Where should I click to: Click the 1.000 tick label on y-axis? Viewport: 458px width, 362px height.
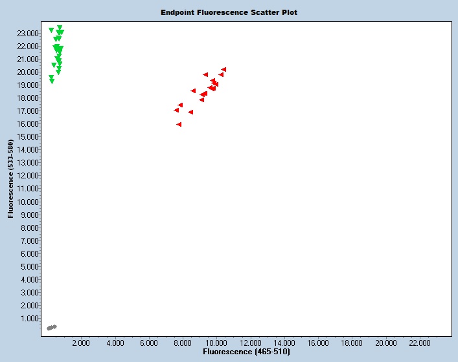30,318
